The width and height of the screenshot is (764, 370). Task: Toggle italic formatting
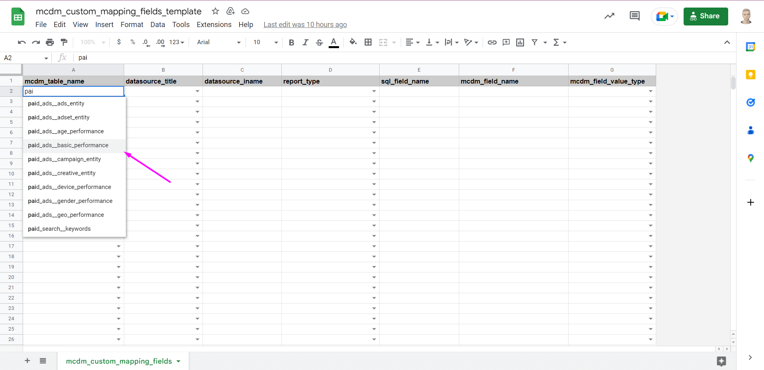(x=306, y=42)
